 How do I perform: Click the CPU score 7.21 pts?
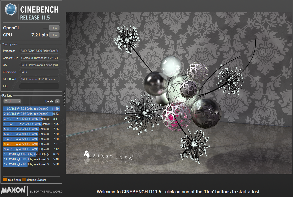pyautogui.click(x=39, y=35)
